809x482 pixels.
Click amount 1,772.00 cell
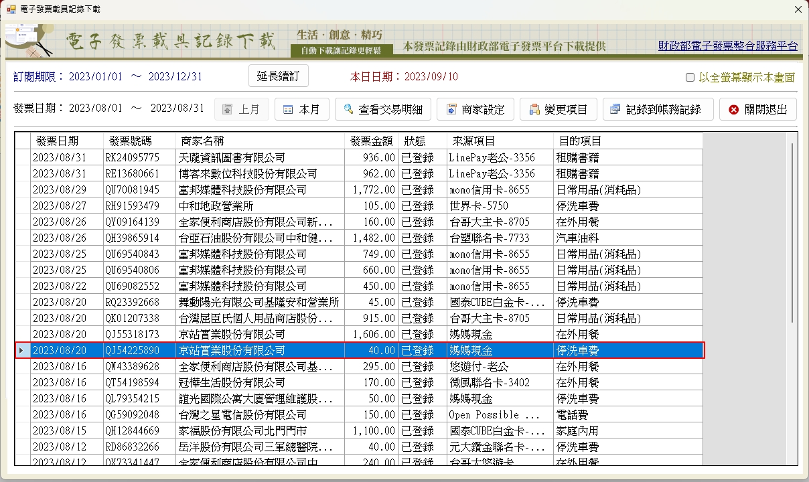pyautogui.click(x=371, y=190)
